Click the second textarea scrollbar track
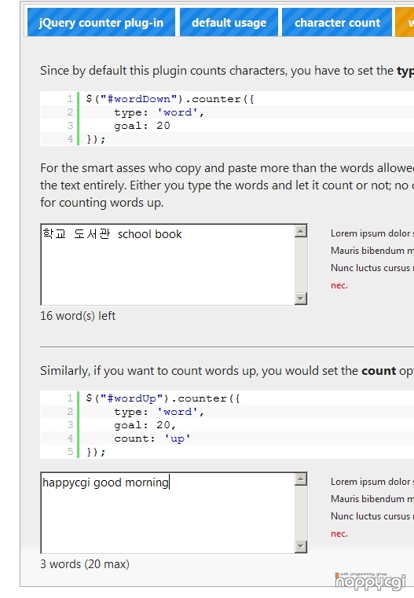 pyautogui.click(x=301, y=513)
